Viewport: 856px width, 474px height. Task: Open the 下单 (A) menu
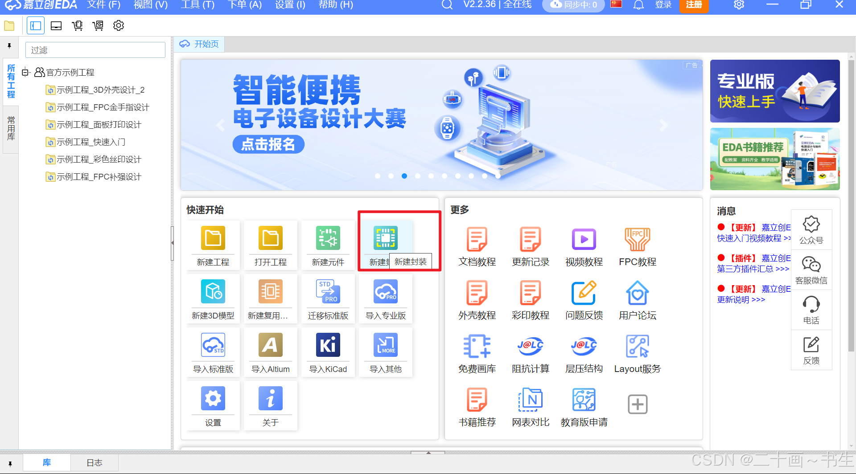pyautogui.click(x=245, y=5)
